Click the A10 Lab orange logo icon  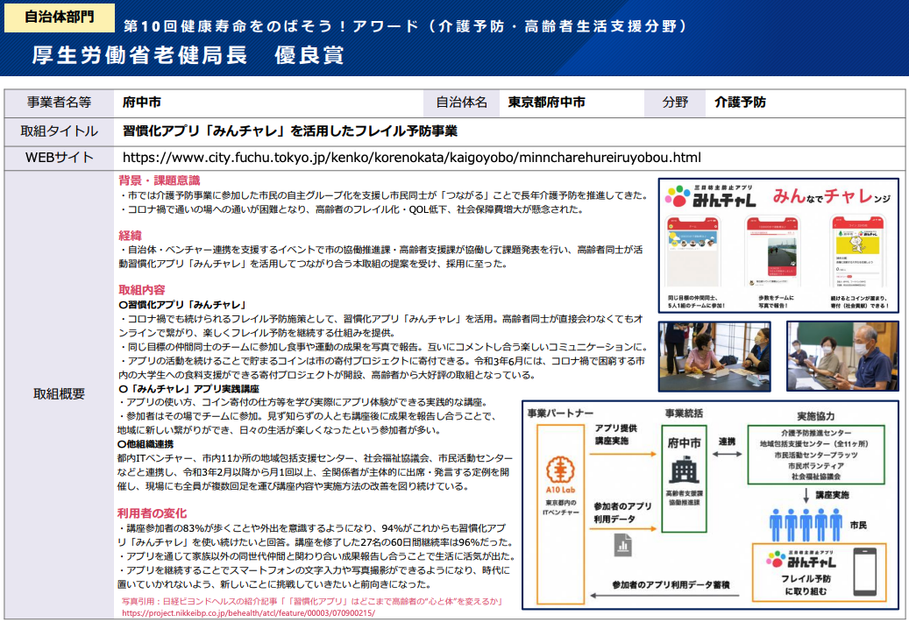coord(560,470)
